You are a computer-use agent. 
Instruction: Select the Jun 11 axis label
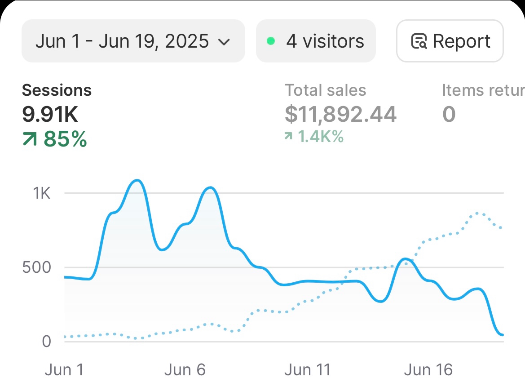pyautogui.click(x=307, y=369)
